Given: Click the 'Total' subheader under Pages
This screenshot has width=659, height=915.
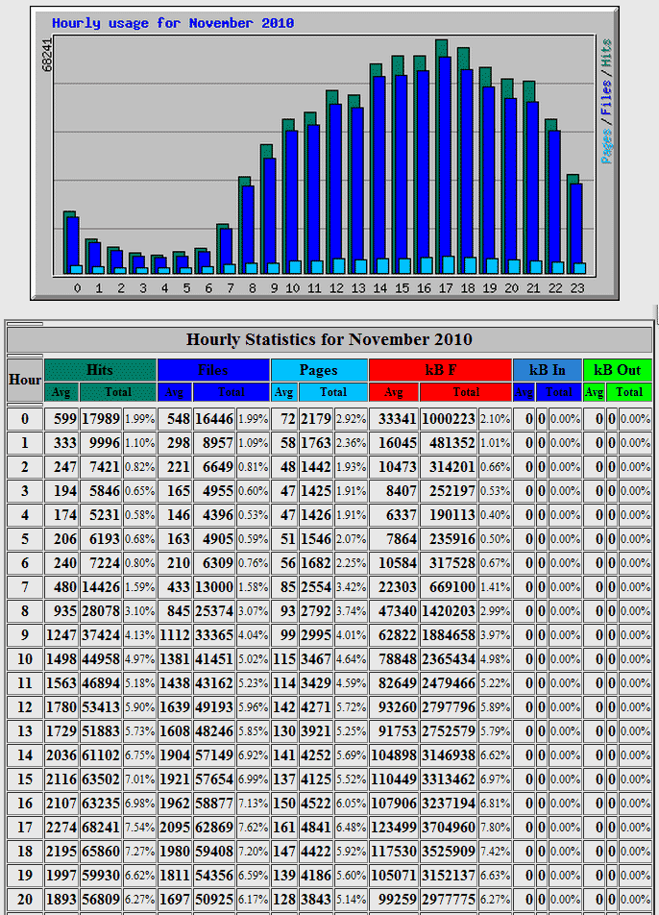Looking at the screenshot, I should coord(333,392).
